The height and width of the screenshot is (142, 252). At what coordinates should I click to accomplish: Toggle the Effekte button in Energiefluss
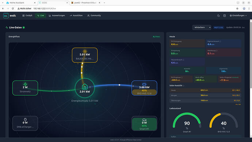pos(156,36)
